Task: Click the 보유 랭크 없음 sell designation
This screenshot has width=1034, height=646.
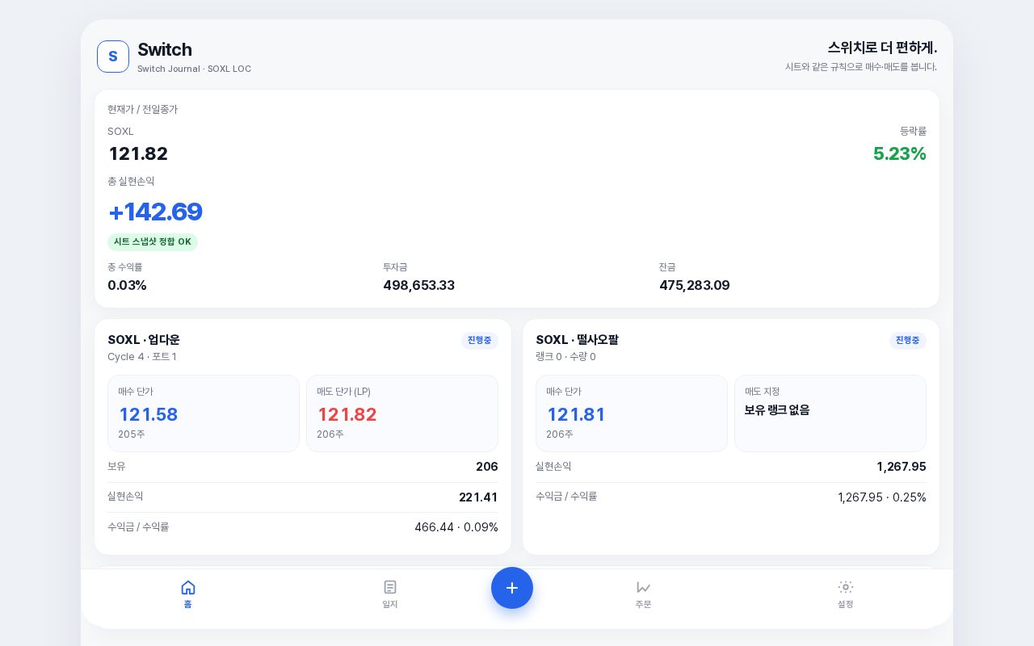Action: [x=777, y=410]
